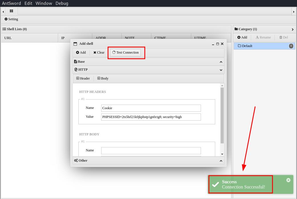The image size is (297, 199).
Task: Click the Del category button
Action: tap(284, 37)
